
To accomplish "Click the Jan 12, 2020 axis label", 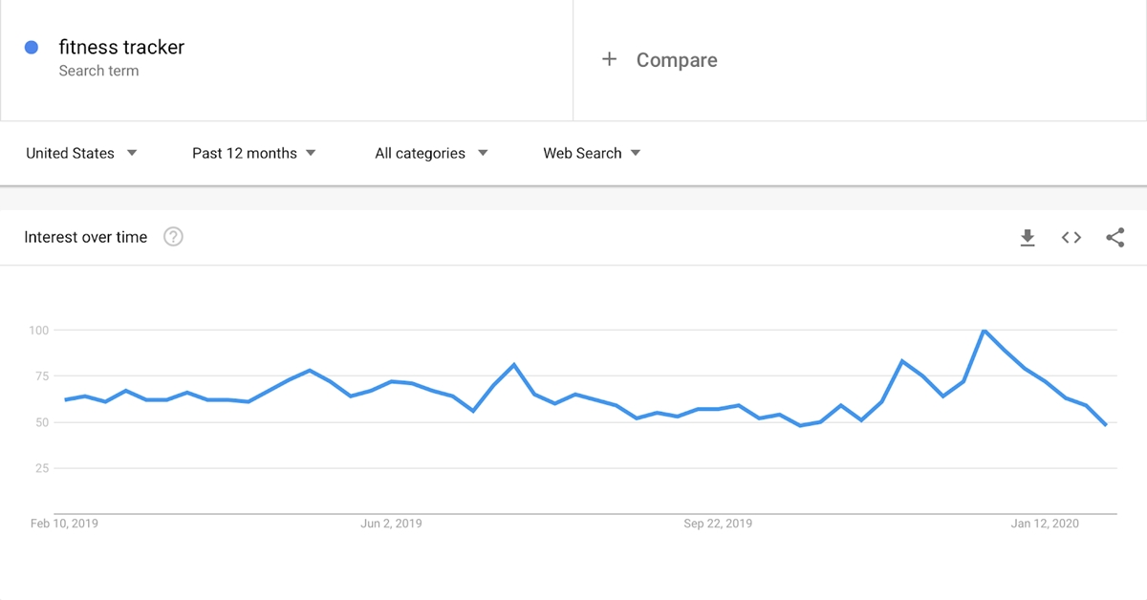I will click(x=1045, y=524).
